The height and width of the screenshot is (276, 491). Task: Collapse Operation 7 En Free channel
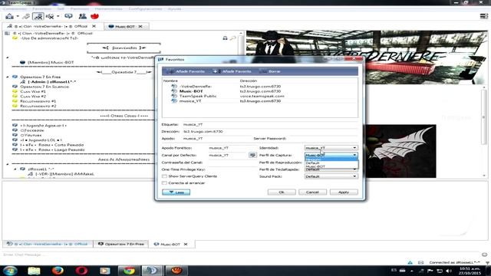[8, 77]
